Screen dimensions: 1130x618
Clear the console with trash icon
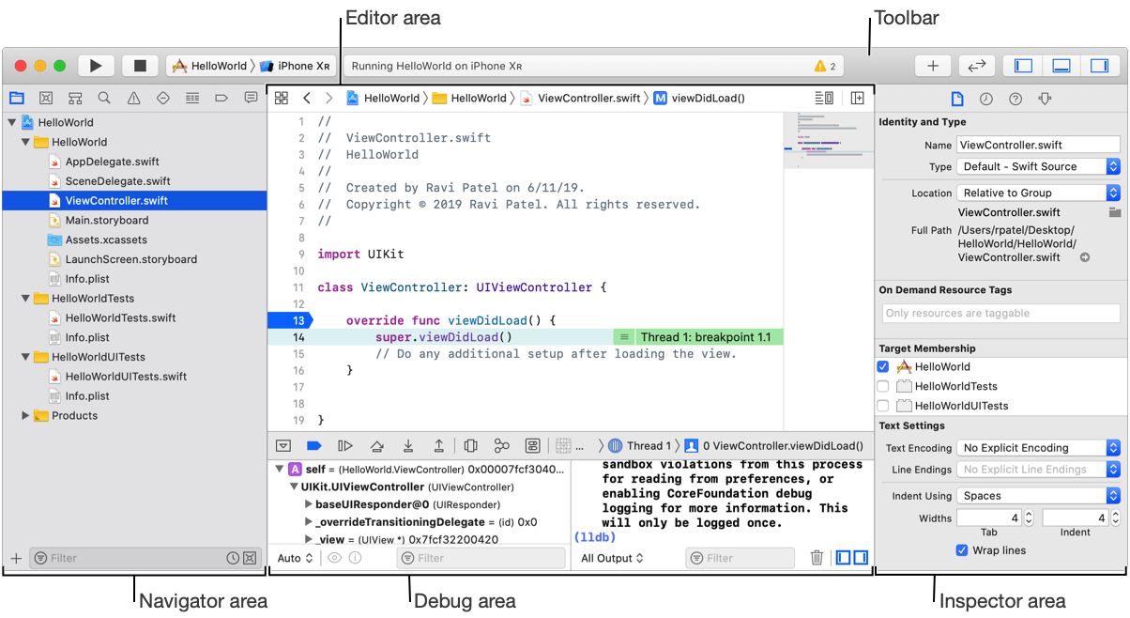[x=817, y=558]
